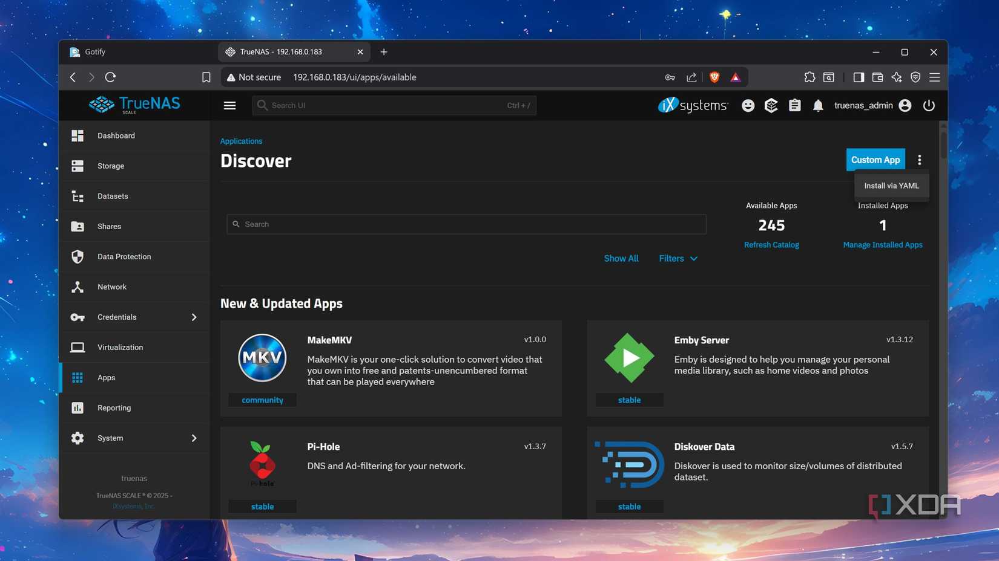
Task: Click the Credentials key icon
Action: [77, 317]
